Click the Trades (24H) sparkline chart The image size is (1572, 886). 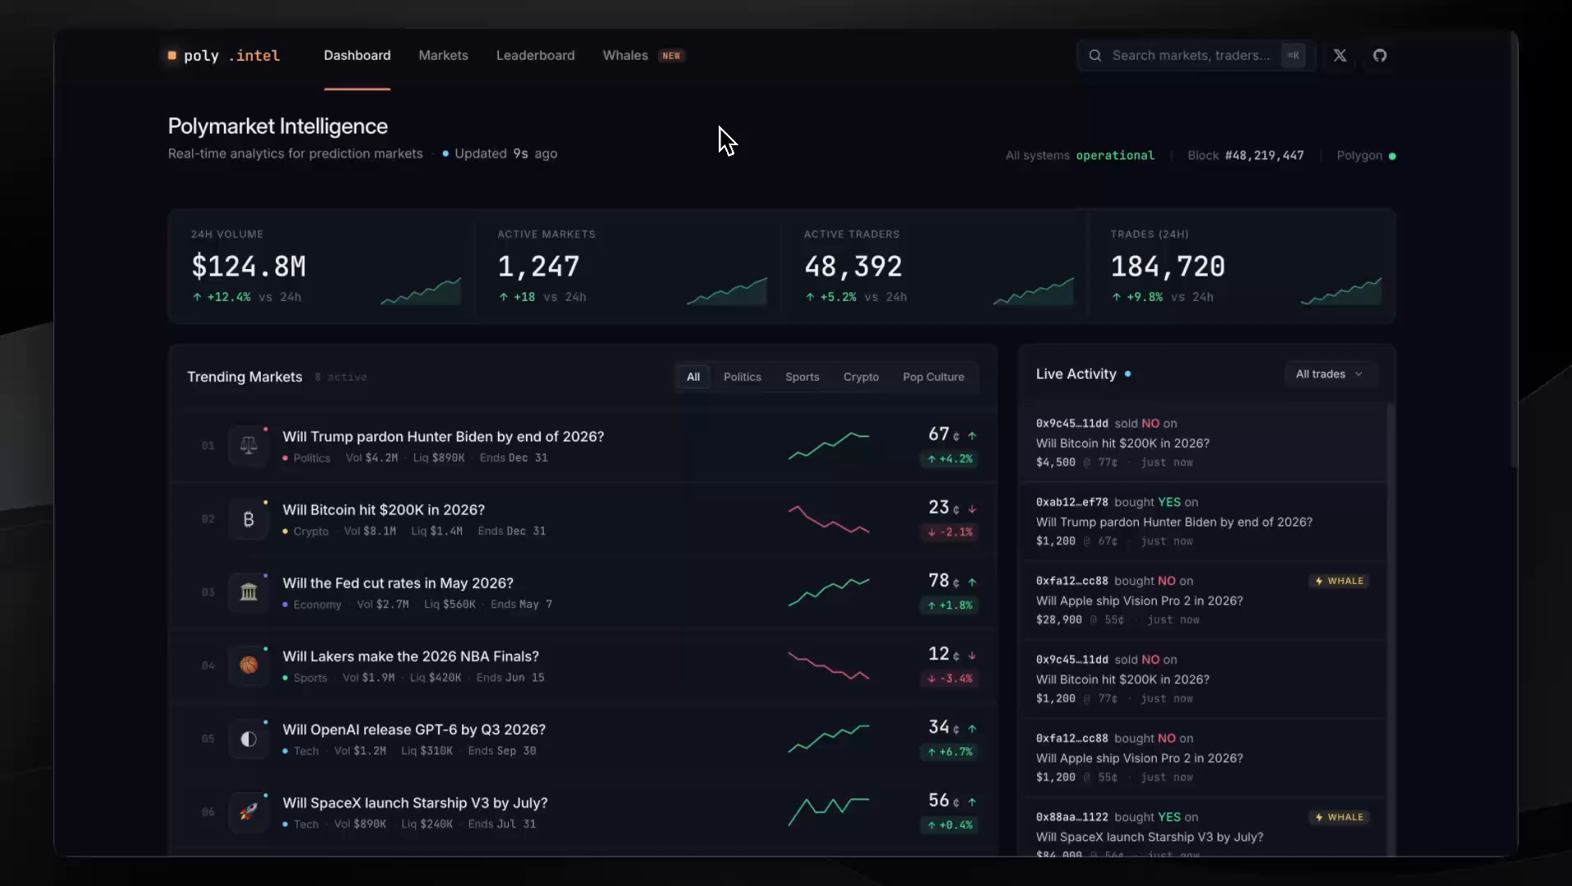click(x=1341, y=291)
